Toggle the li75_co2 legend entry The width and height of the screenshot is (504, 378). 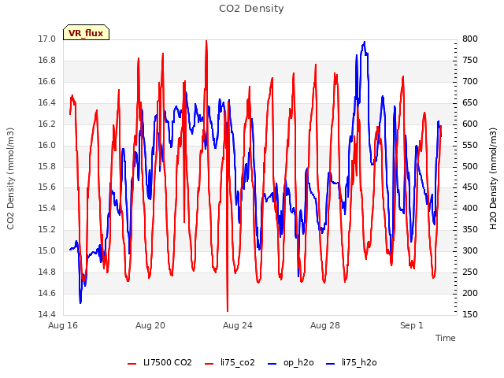point(230,363)
